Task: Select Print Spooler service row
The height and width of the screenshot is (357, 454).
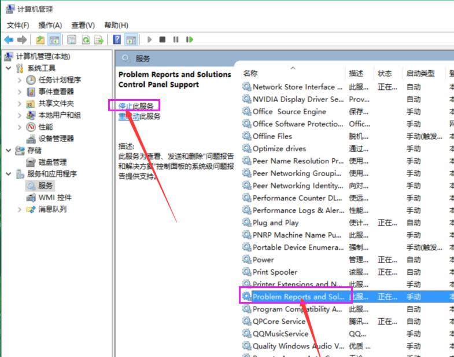Action: [x=275, y=272]
